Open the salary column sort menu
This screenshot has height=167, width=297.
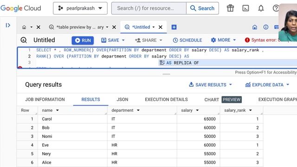197,110
